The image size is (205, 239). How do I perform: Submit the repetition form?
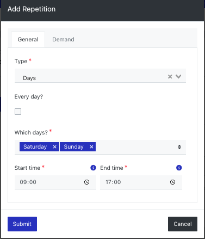click(22, 224)
